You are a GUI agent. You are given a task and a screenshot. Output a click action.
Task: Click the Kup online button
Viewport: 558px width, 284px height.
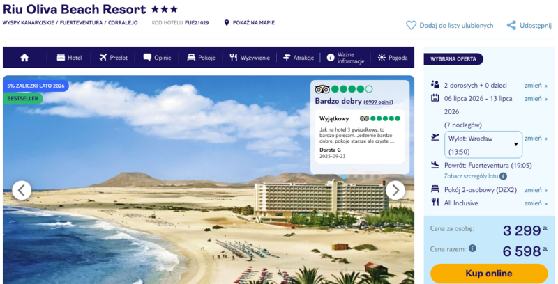point(489,274)
